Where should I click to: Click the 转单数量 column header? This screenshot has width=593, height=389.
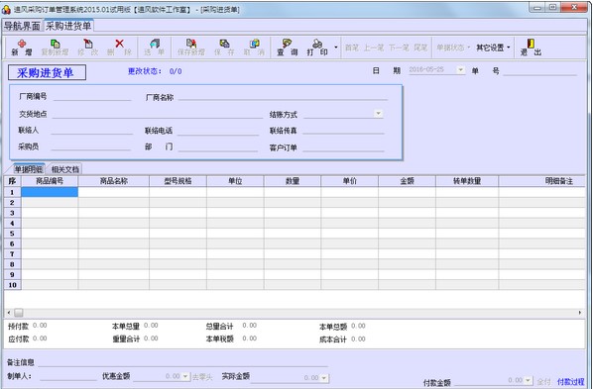coord(467,181)
